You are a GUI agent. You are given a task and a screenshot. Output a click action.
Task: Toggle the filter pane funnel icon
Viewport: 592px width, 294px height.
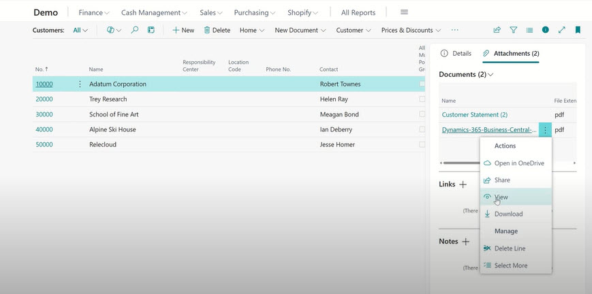click(514, 30)
